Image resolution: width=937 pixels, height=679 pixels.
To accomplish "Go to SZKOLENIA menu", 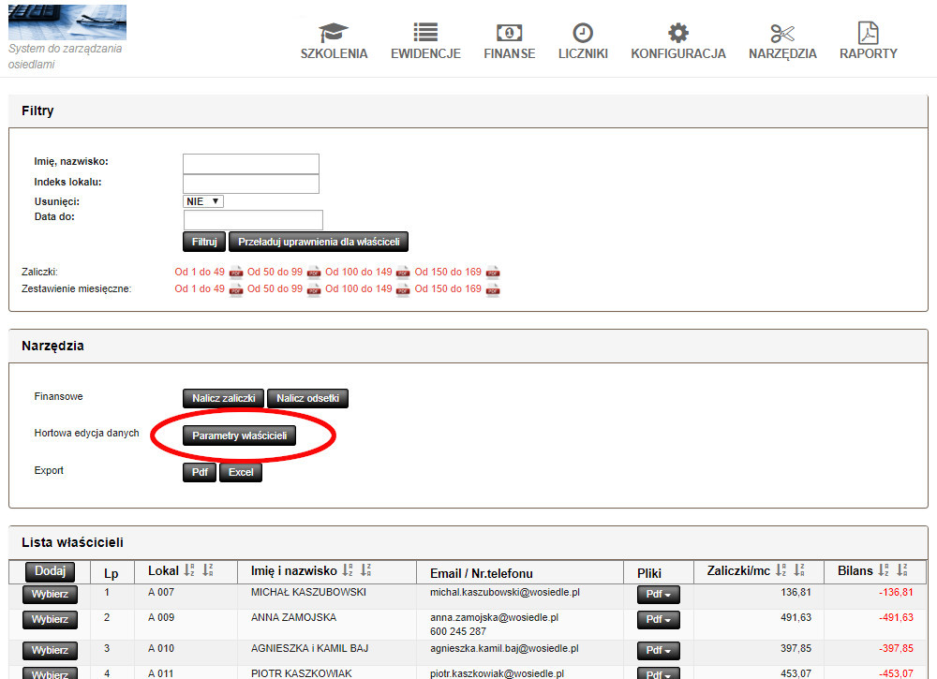I will [x=334, y=53].
